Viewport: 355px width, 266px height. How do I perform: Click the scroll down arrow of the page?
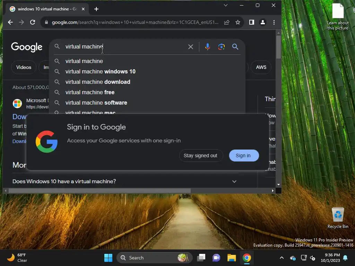(278, 185)
